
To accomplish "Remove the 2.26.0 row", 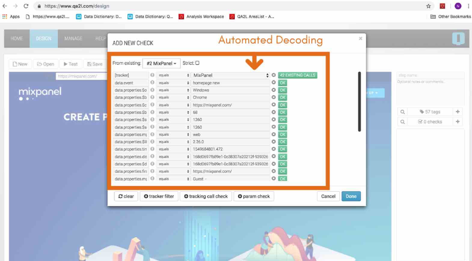I will (x=274, y=142).
